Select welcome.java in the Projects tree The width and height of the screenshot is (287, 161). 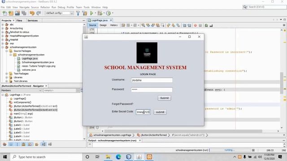click(29, 70)
